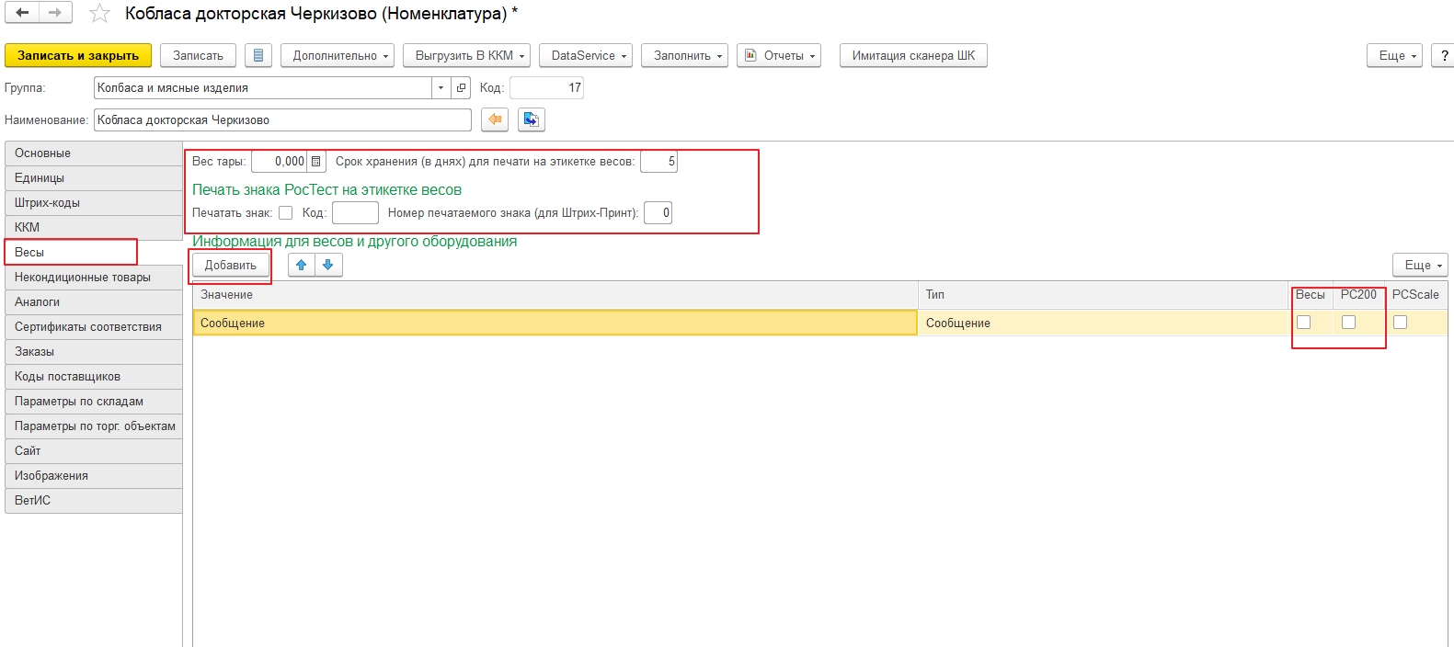
Task: Tick the PCScale checkbox in Сообщение row
Action: pos(1400,323)
